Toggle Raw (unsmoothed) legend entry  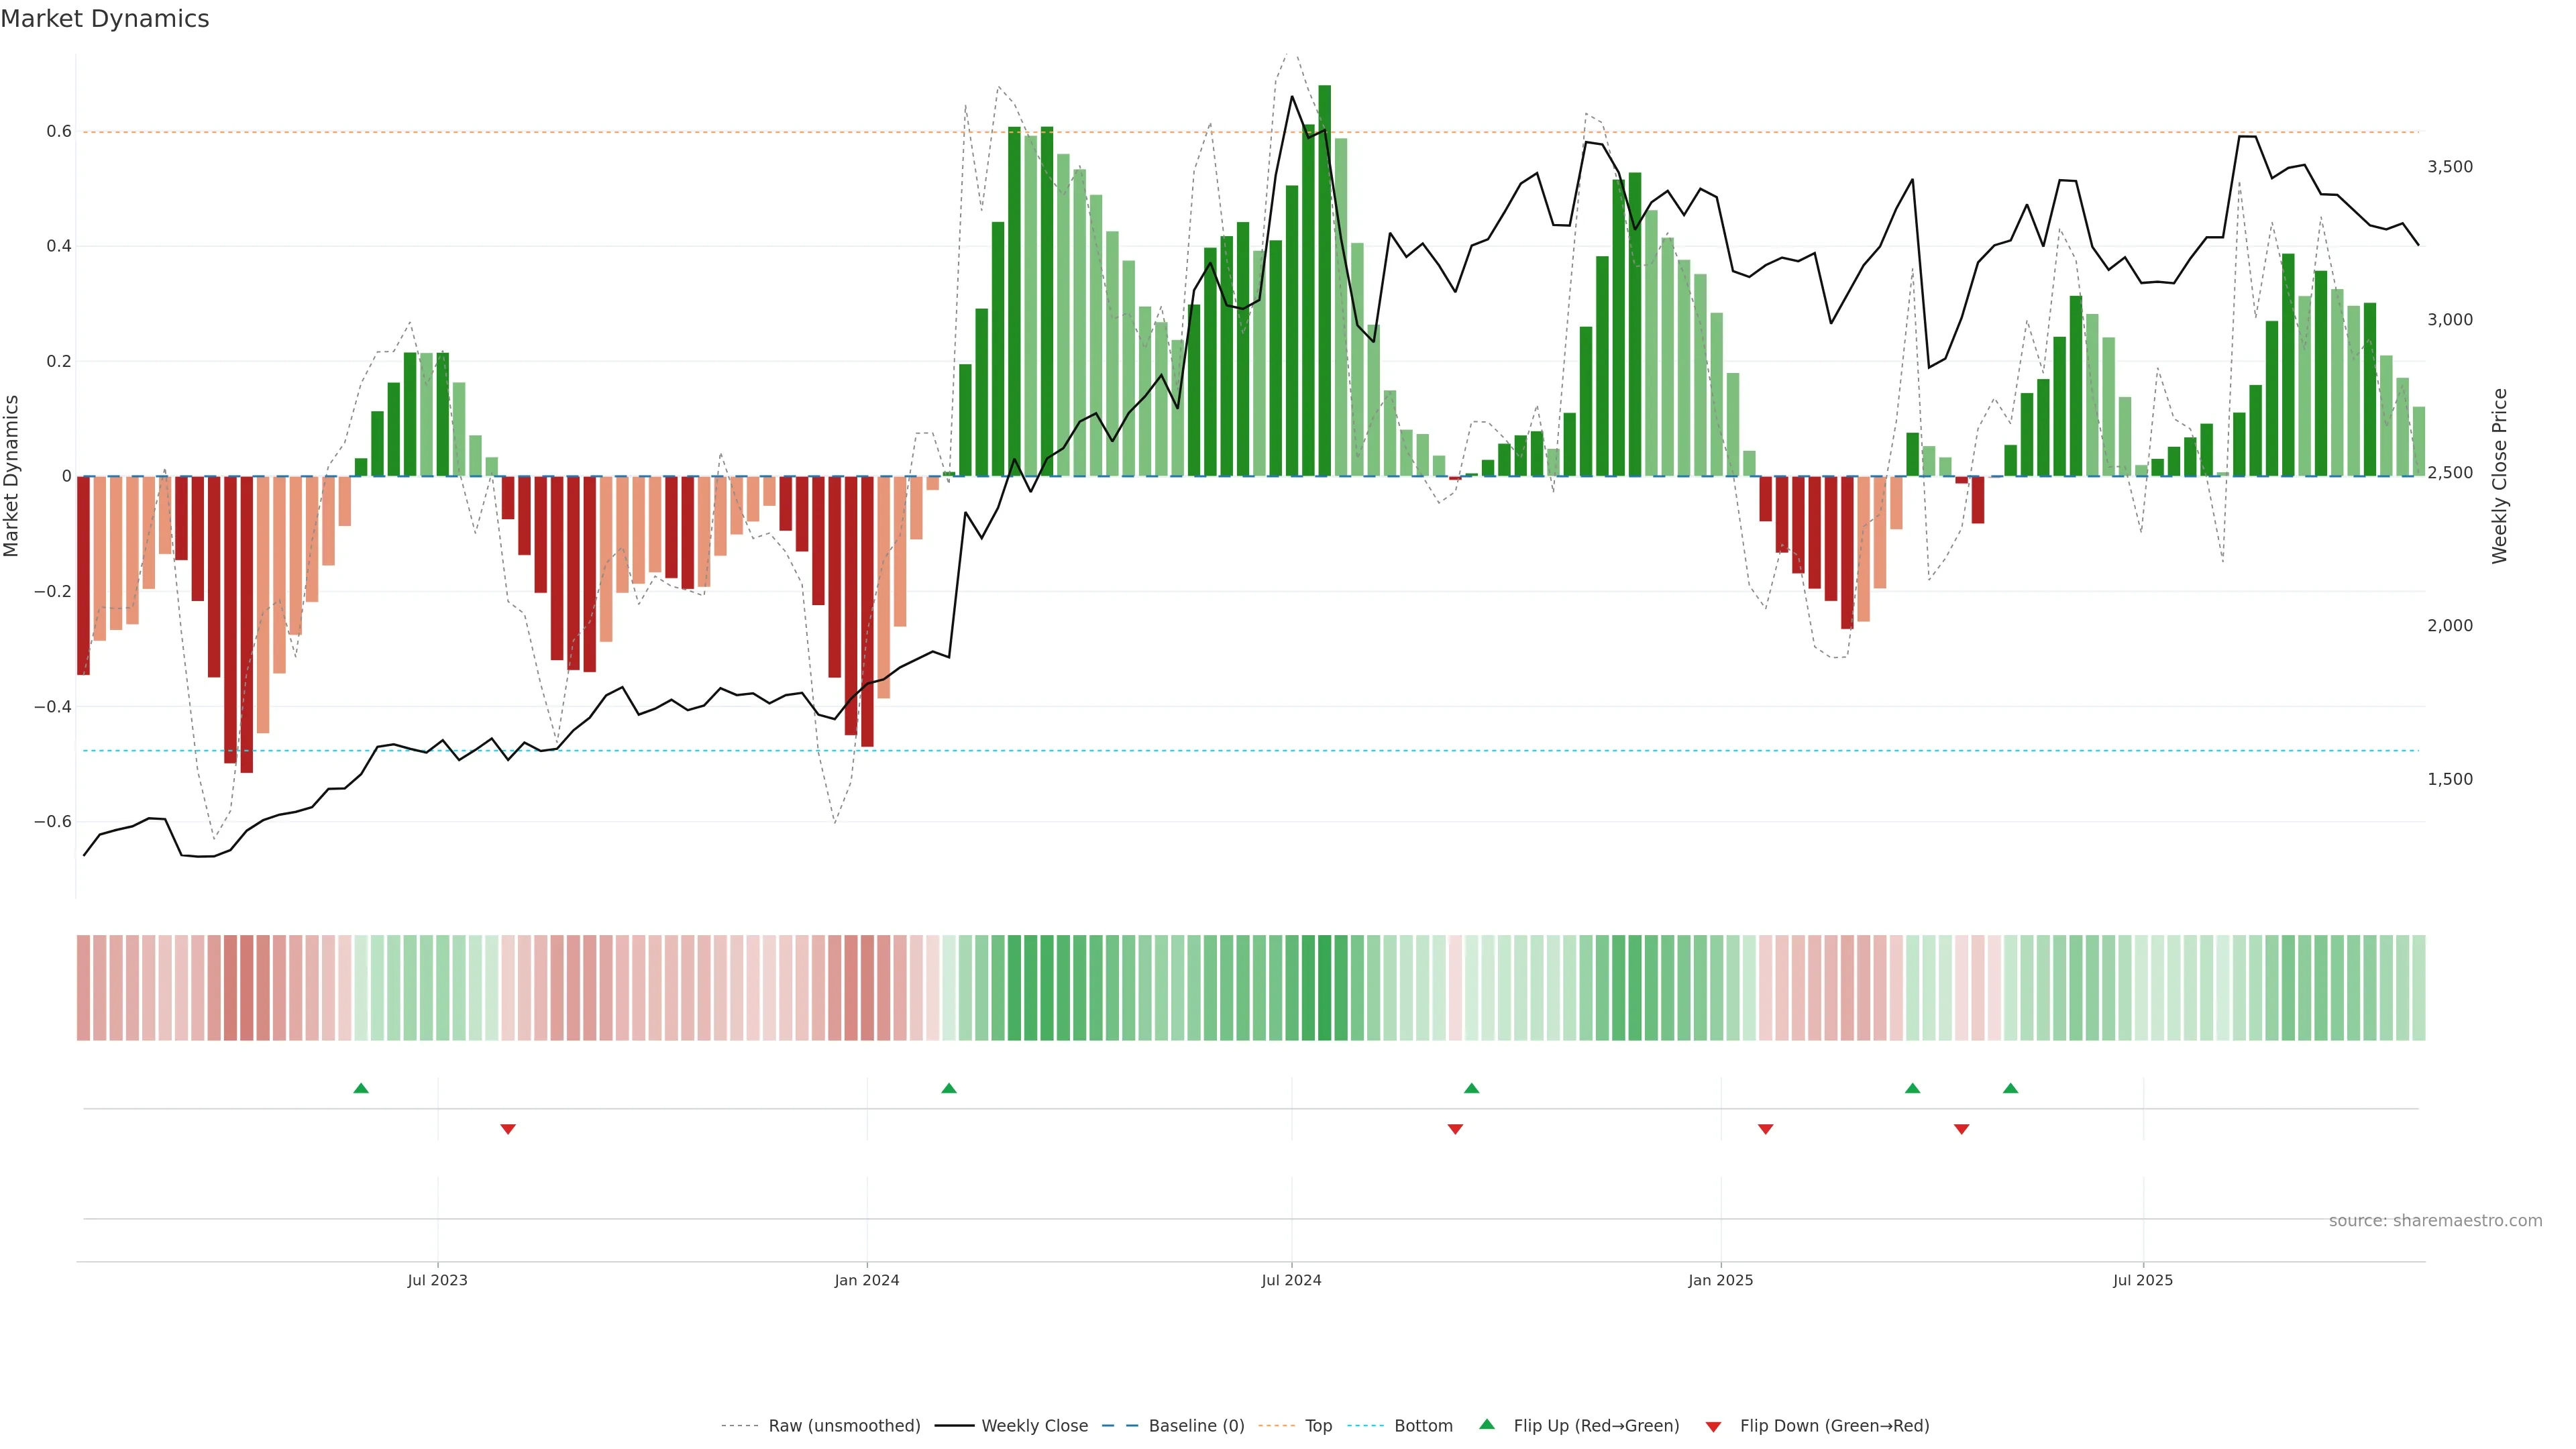[844, 1426]
